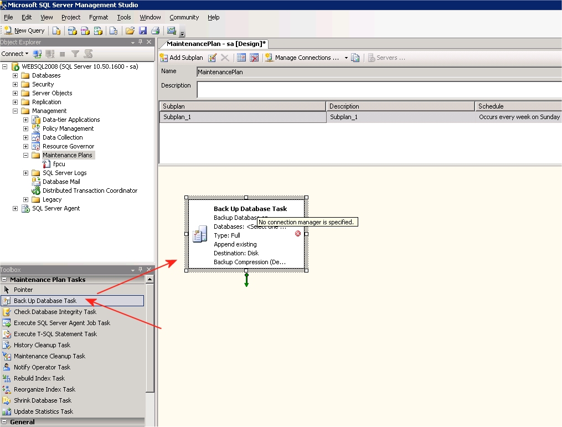562x427 pixels.
Task: Click the Database Engine Query icon
Action: pyautogui.click(x=56, y=31)
